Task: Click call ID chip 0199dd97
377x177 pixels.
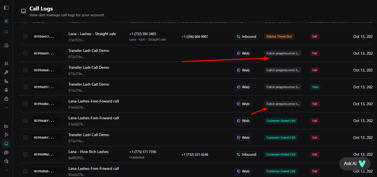Action: pos(44,87)
